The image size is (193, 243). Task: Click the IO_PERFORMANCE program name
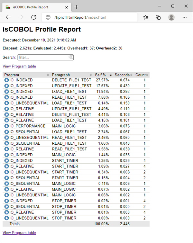point(27,126)
